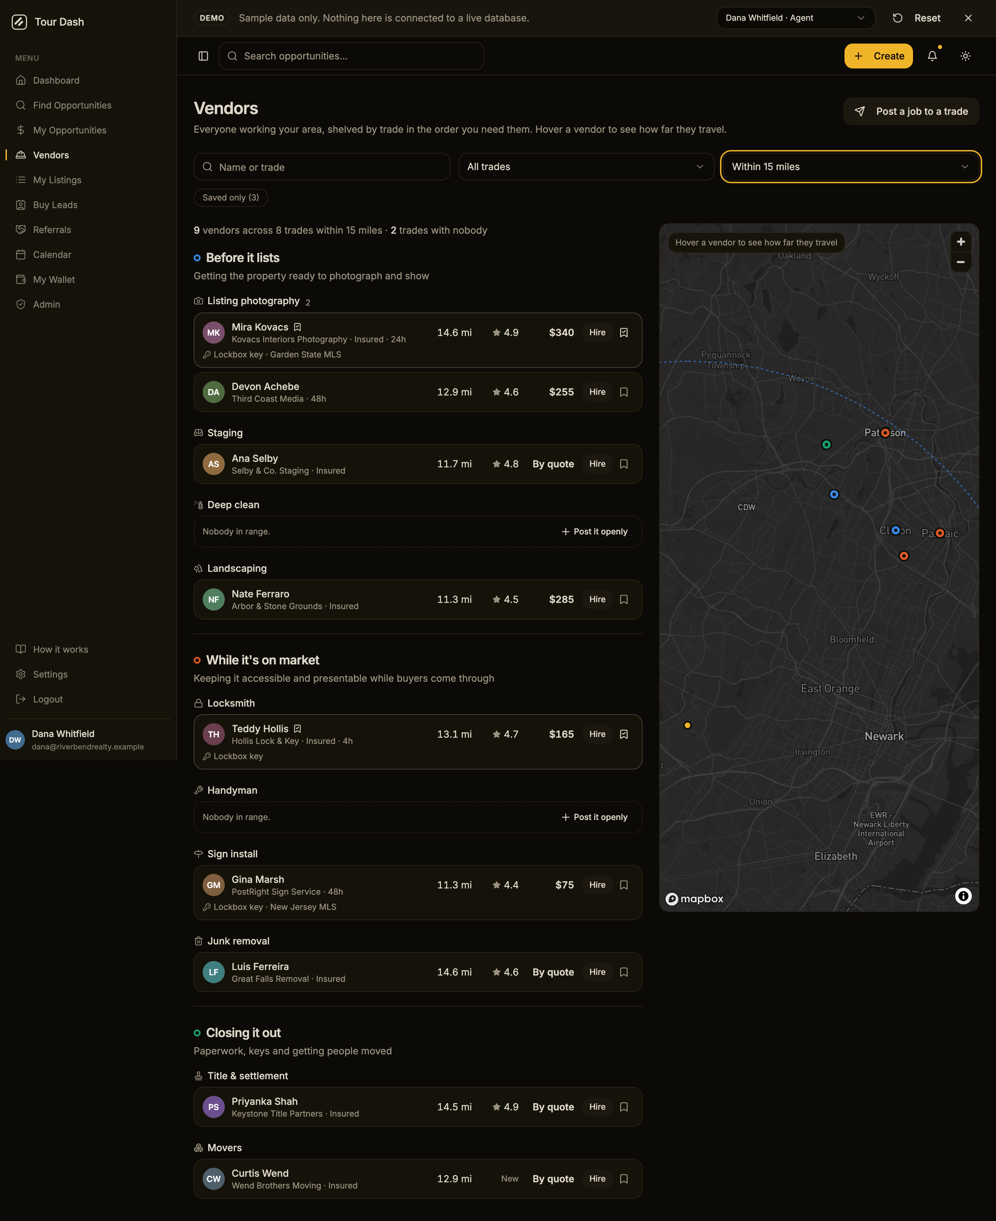Screen dimensions: 996x1221
Task: Open the Calendar menu item
Action: pyautogui.click(x=88, y=255)
